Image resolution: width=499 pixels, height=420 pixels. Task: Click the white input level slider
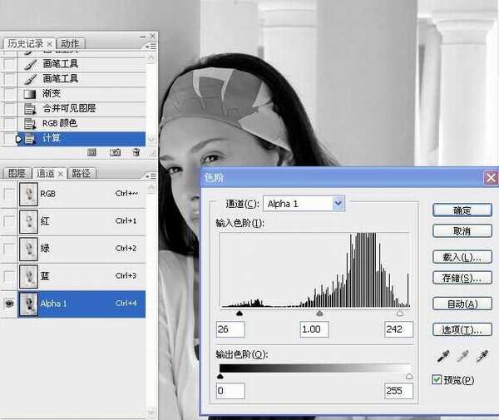click(x=399, y=314)
